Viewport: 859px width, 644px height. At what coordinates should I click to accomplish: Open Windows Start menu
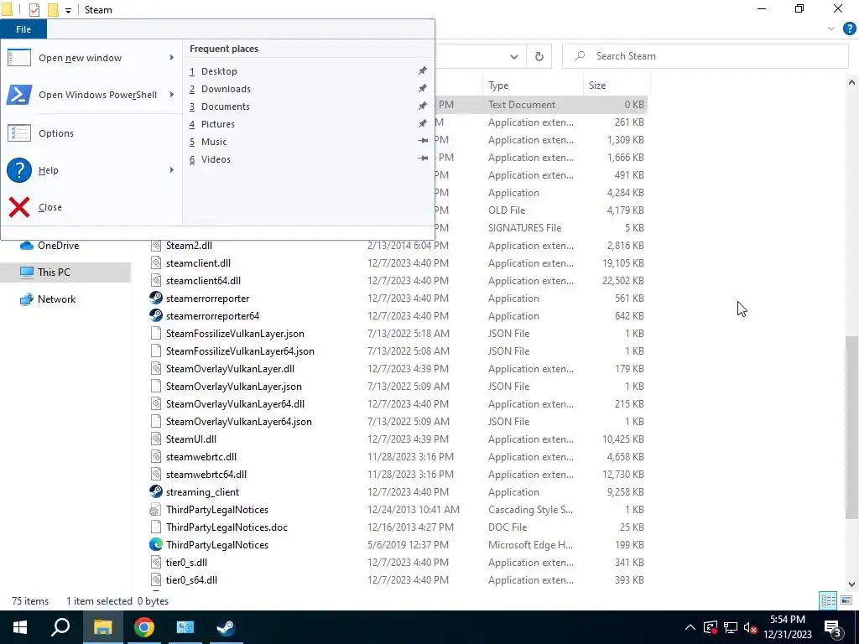coord(20,627)
